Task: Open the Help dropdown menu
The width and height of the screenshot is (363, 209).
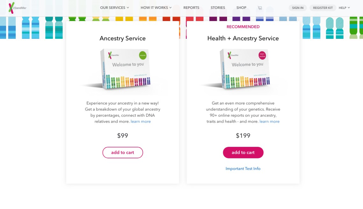Action: click(344, 8)
